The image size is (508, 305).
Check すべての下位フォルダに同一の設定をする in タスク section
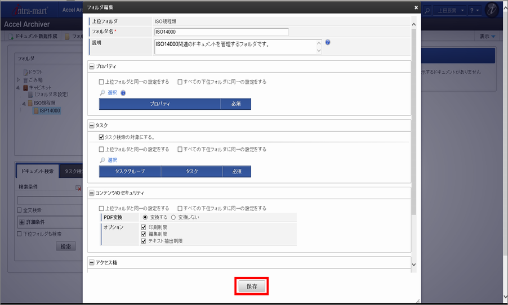click(180, 149)
